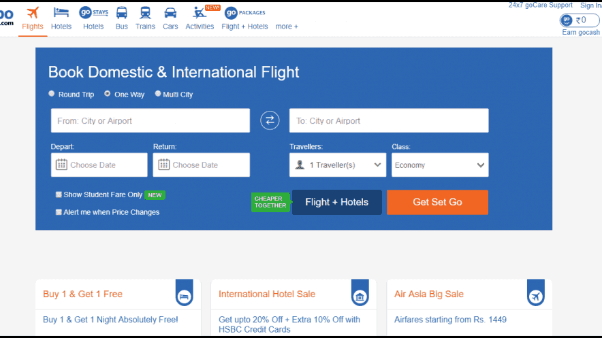
Task: Enable Alert me when Price Changes checkbox
Action: 59,212
